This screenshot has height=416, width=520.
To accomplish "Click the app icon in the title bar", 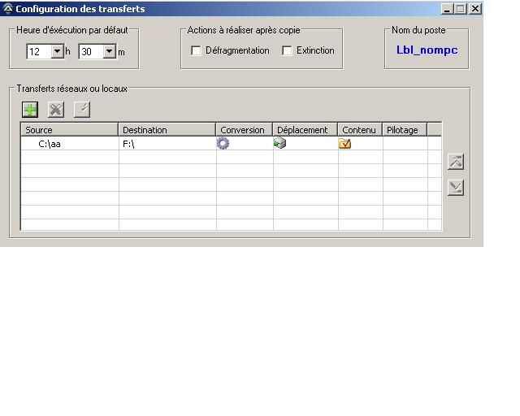I will [x=7, y=9].
